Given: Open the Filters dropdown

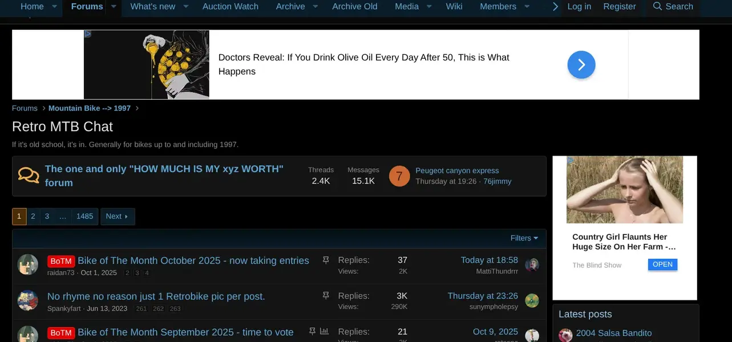Looking at the screenshot, I should 524,238.
